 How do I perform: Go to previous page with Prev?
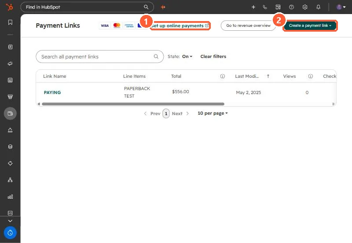click(x=152, y=113)
